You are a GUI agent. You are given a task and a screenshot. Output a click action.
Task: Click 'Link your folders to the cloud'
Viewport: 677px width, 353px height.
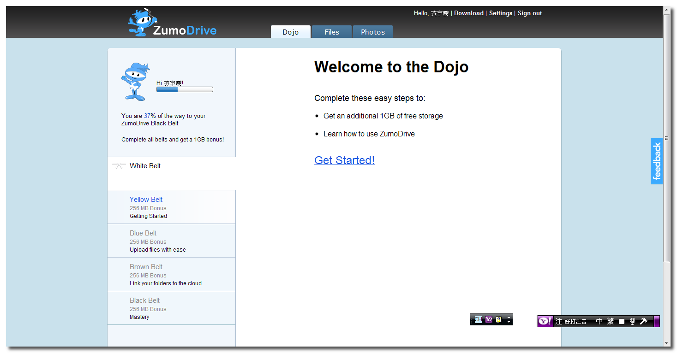166,283
